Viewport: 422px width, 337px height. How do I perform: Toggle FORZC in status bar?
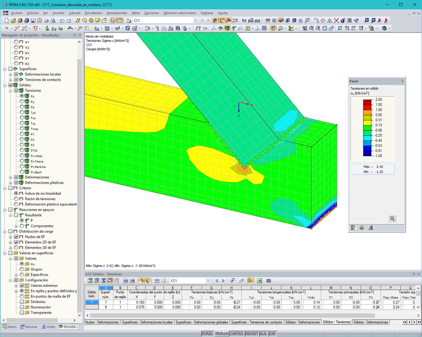[x=207, y=334]
